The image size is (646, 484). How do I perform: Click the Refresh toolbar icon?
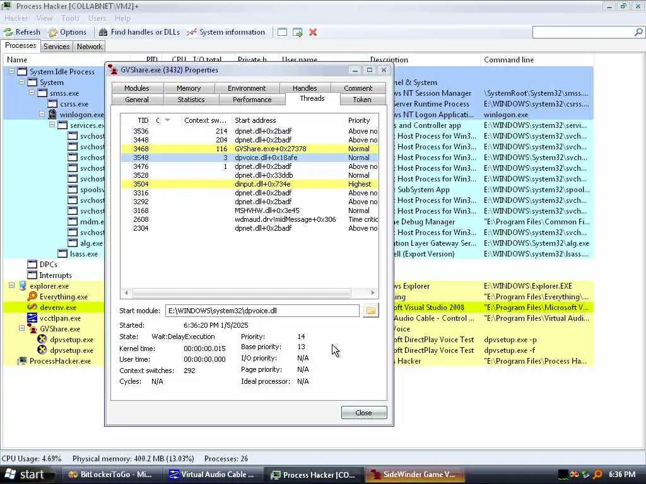tap(8, 32)
